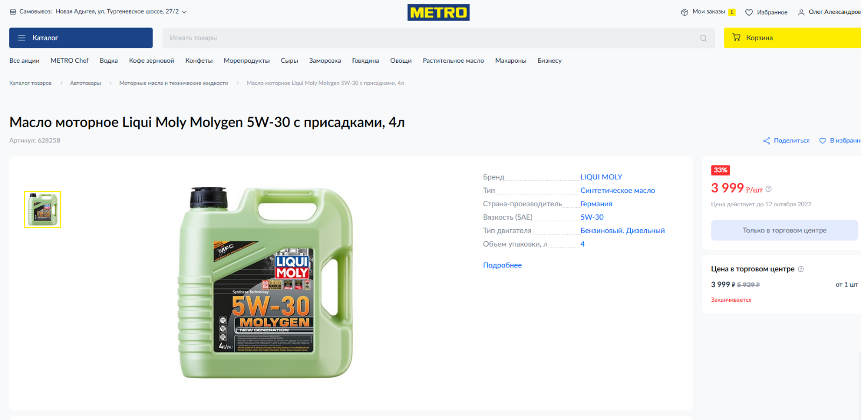The image size is (861, 420).
Task: Select the oil canister thumbnail image
Action: pos(43,209)
